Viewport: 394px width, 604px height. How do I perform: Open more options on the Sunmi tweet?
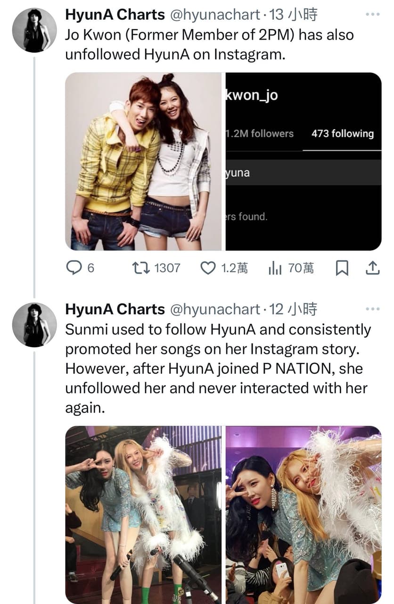(372, 309)
